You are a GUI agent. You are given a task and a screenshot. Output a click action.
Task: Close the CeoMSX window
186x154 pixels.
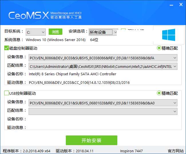[181, 5]
